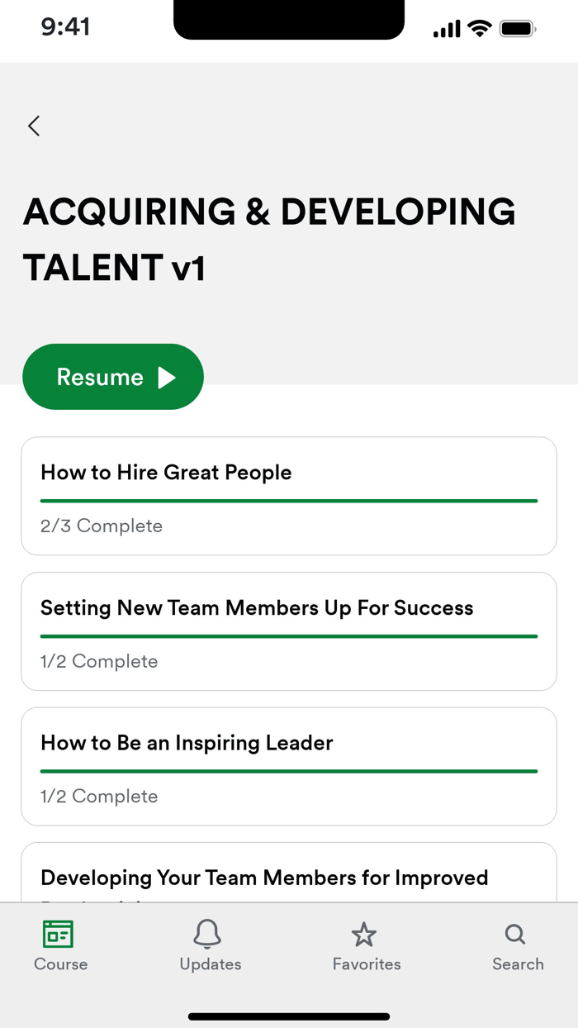
Task: Open Setting New Team Members Up For Success
Action: pyautogui.click(x=288, y=631)
